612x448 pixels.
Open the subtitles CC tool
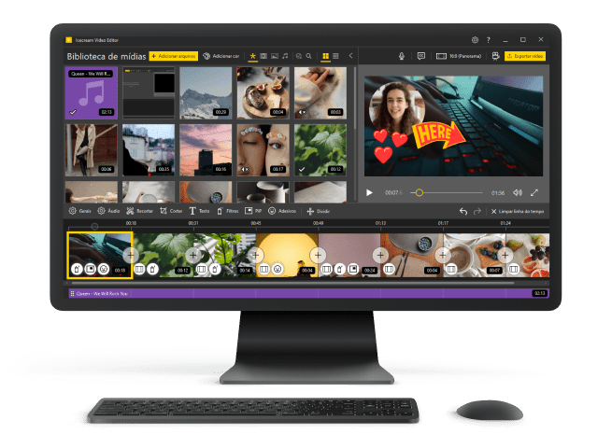point(420,56)
